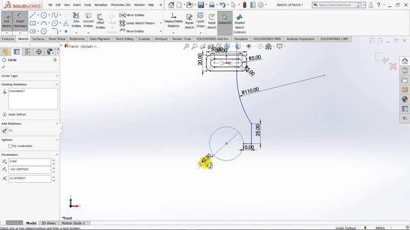Open Display/Delete Relations
Viewport: 410px width, 230px height.
(174, 20)
